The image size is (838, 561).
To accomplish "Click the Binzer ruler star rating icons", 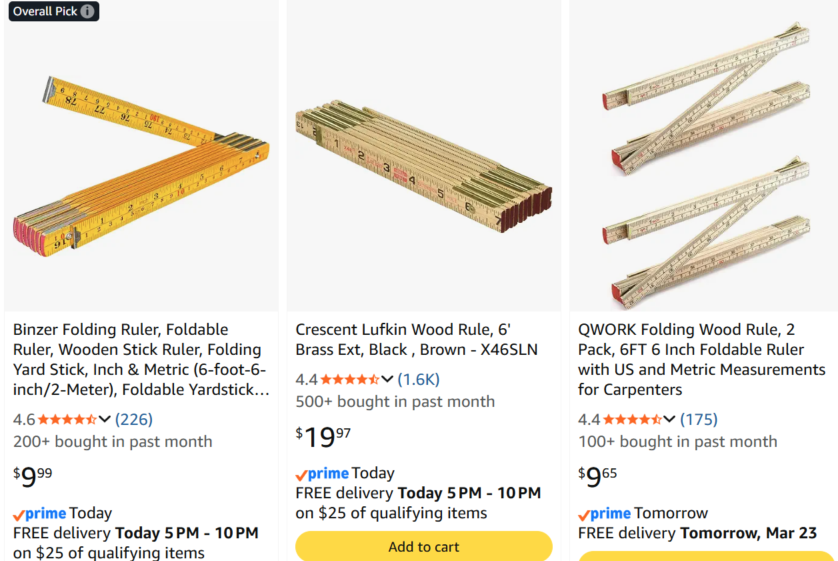I will [67, 420].
